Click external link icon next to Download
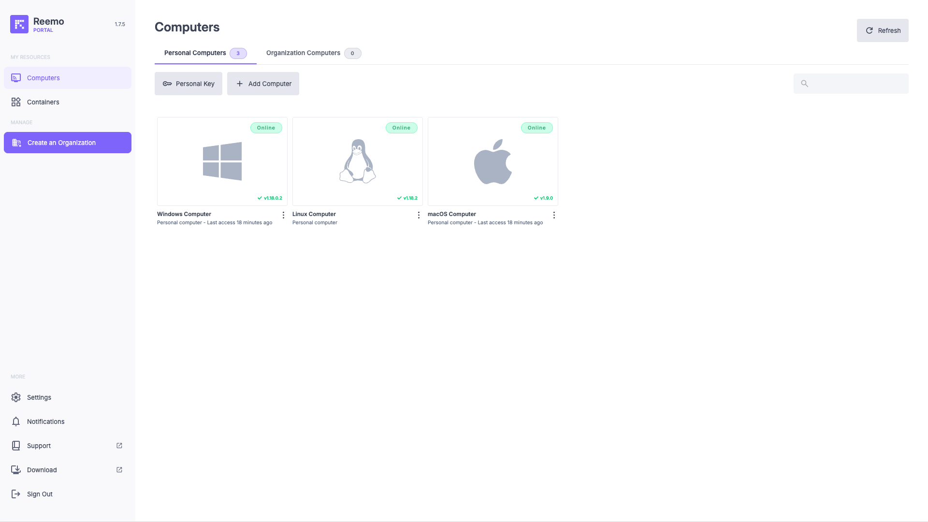The height and width of the screenshot is (522, 928). click(x=119, y=470)
